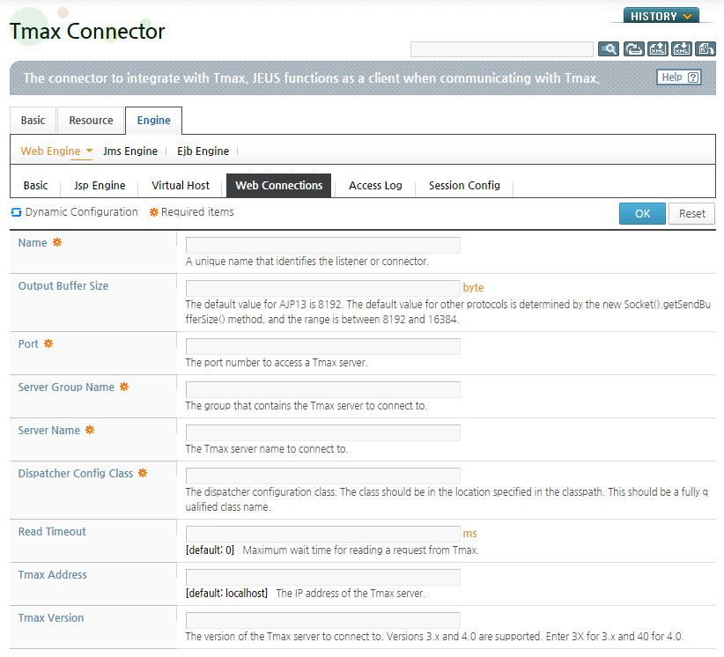Image resolution: width=724 pixels, height=657 pixels.
Task: Open the HISTORY dropdown
Action: coord(661,16)
